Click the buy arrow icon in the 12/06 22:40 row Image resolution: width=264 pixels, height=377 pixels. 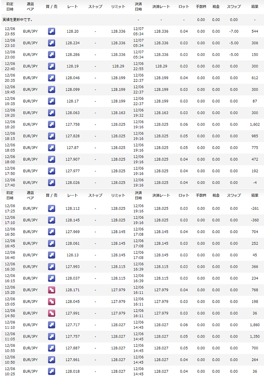pyautogui.click(x=52, y=66)
